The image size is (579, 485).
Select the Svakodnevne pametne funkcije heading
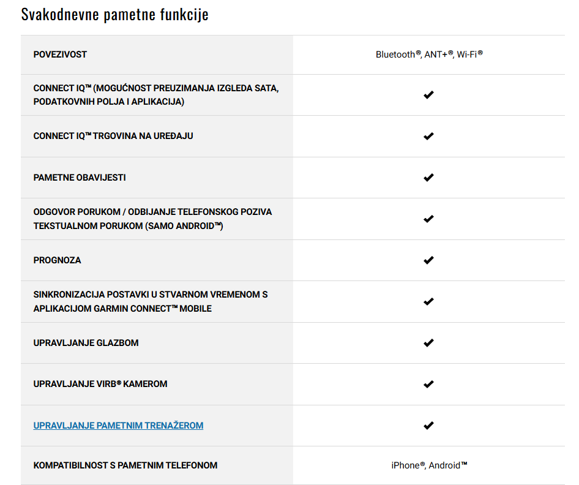point(115,15)
